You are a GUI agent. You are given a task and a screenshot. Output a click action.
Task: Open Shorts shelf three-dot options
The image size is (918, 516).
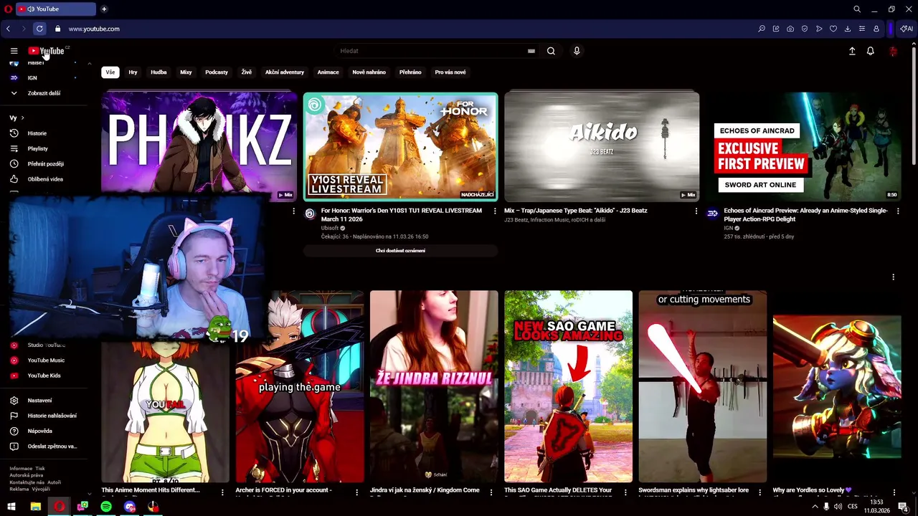click(x=893, y=277)
